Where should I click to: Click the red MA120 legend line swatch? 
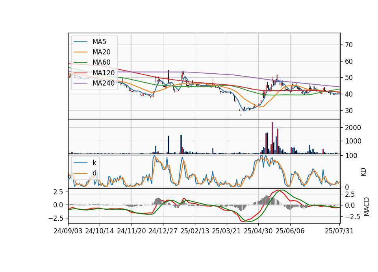(x=80, y=73)
